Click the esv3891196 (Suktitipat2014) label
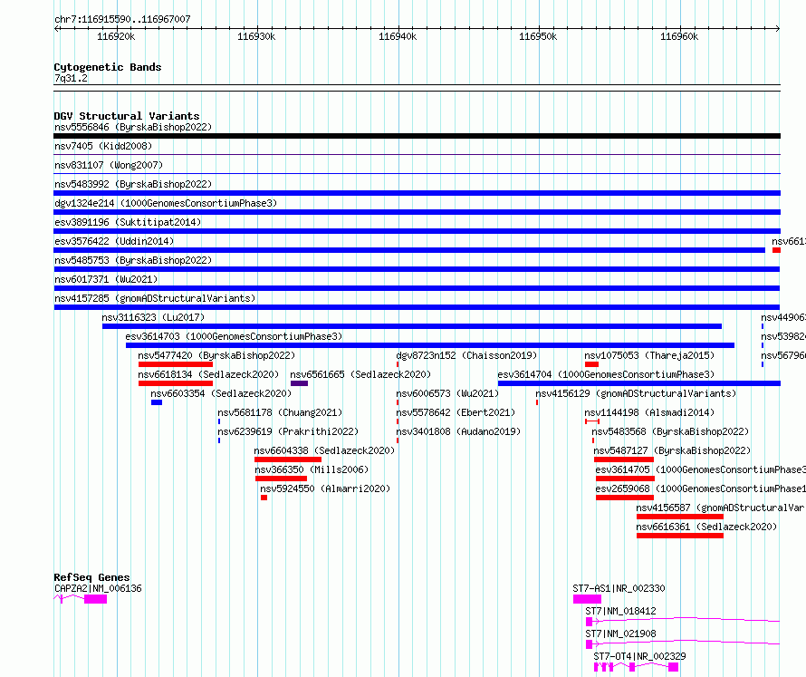 coord(128,222)
